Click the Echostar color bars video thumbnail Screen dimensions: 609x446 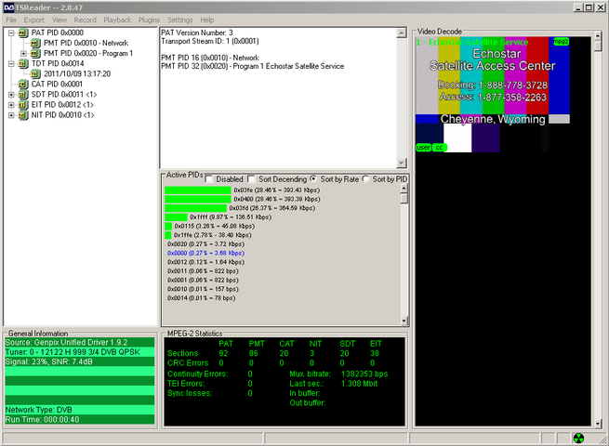[x=493, y=95]
